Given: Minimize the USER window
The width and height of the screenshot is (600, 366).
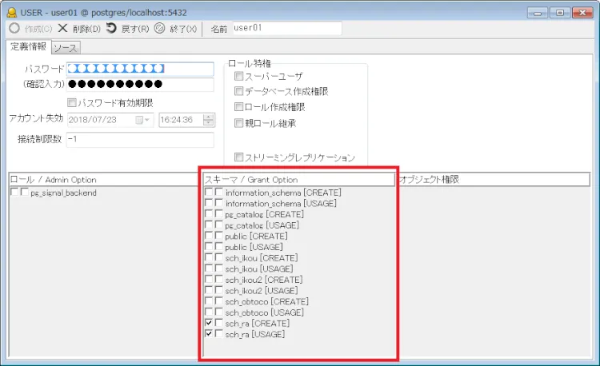Looking at the screenshot, I should 538,13.
